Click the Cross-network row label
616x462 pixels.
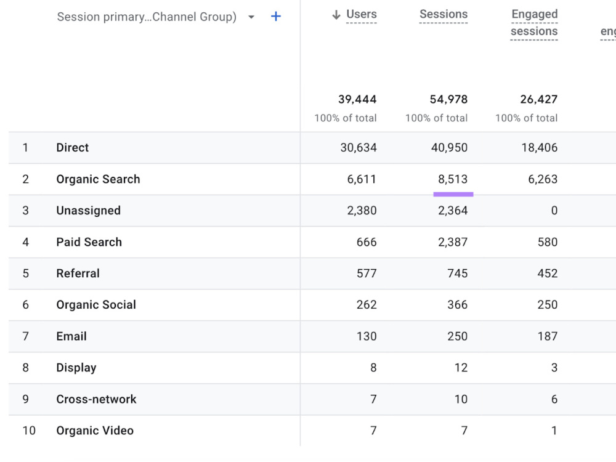(96, 399)
